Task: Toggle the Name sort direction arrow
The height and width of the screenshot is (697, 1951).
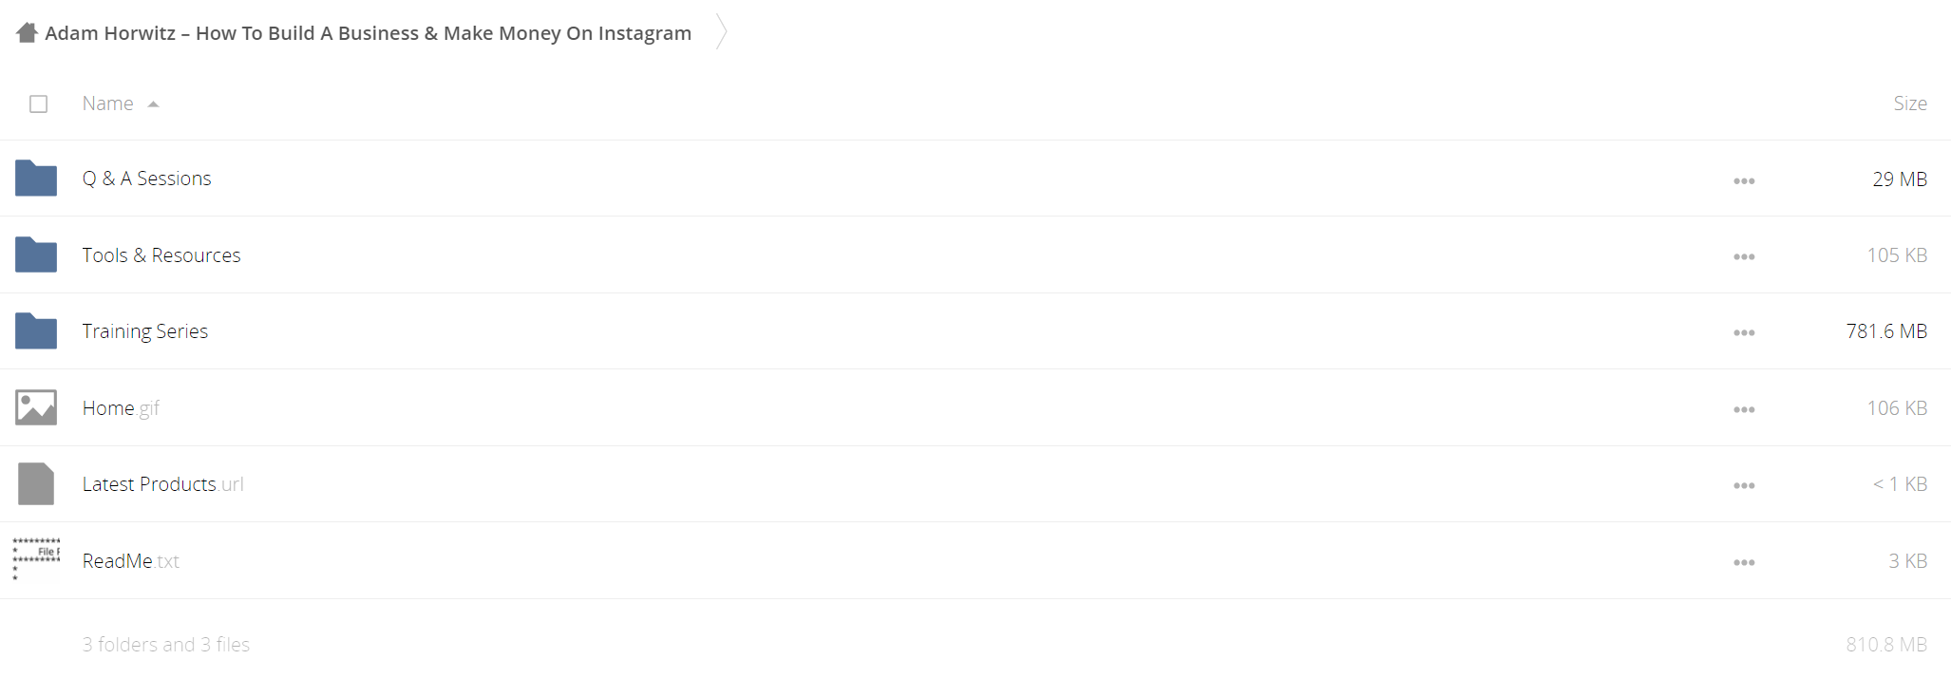Action: coord(153,104)
